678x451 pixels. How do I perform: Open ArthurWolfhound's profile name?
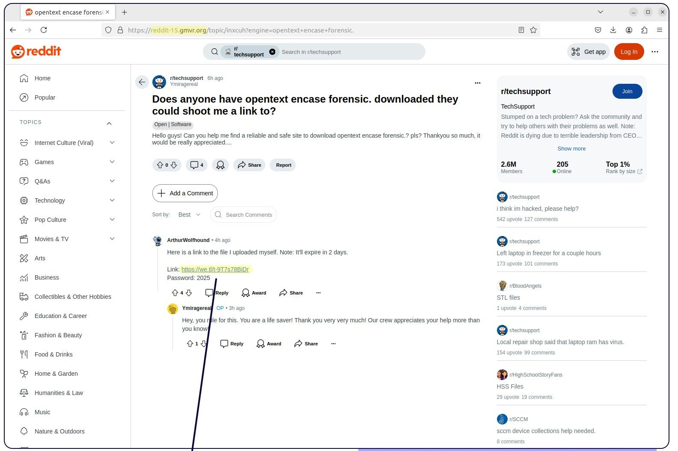[x=188, y=240]
